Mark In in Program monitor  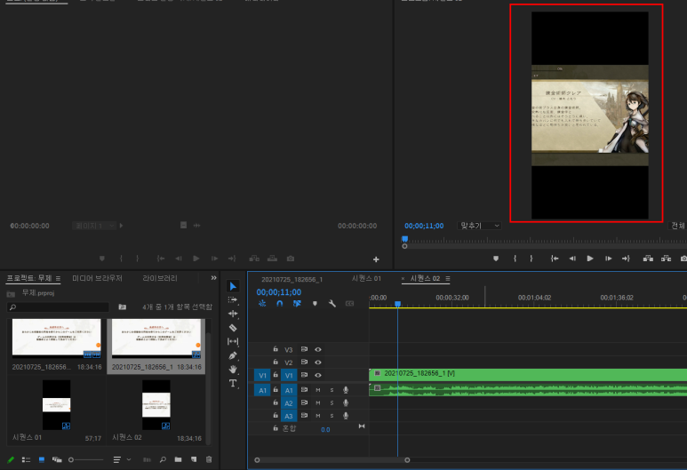pos(515,259)
